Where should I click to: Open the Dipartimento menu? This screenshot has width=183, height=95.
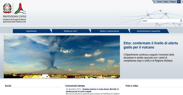32,31
